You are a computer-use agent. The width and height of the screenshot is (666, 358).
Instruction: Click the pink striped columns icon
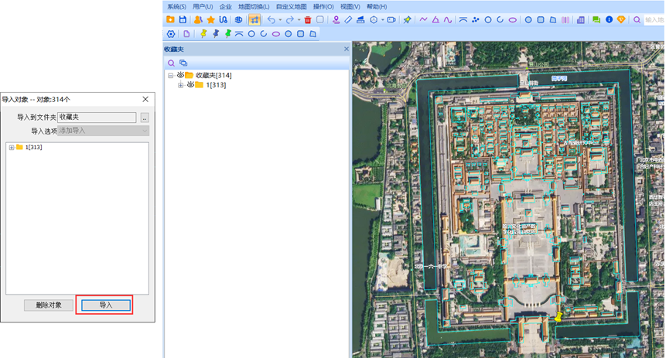565,19
